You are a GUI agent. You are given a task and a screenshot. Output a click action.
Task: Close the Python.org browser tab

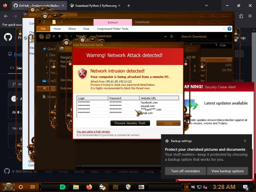tap(119, 5)
